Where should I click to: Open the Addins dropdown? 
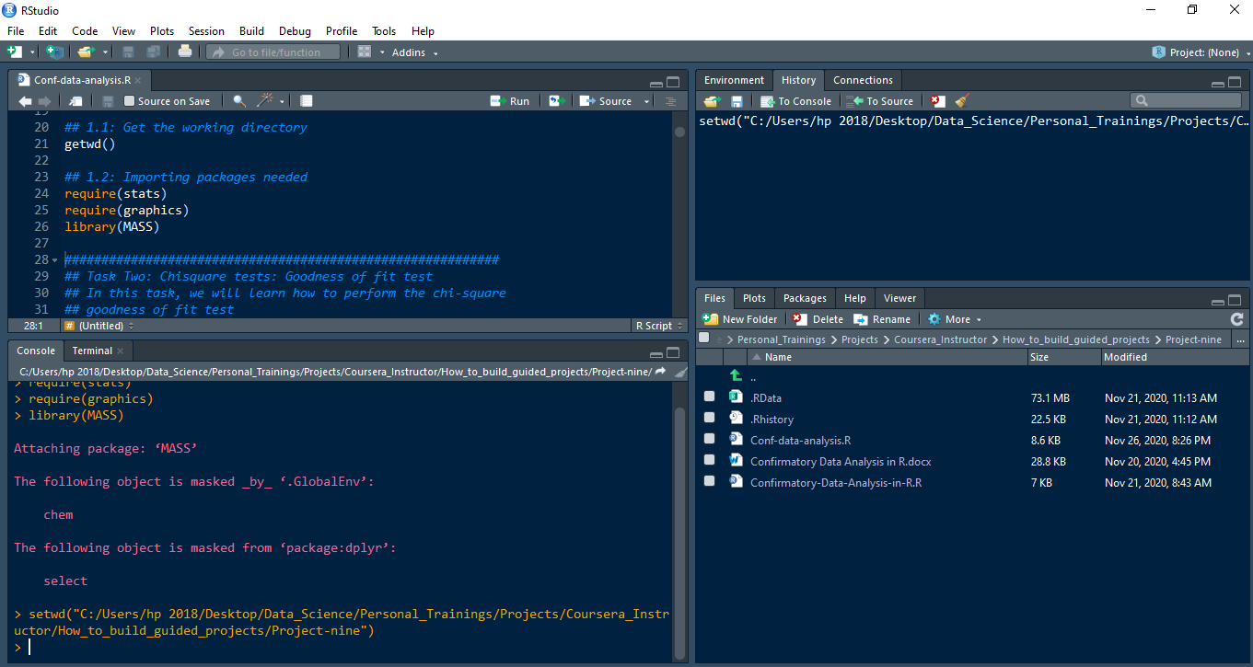(x=414, y=52)
